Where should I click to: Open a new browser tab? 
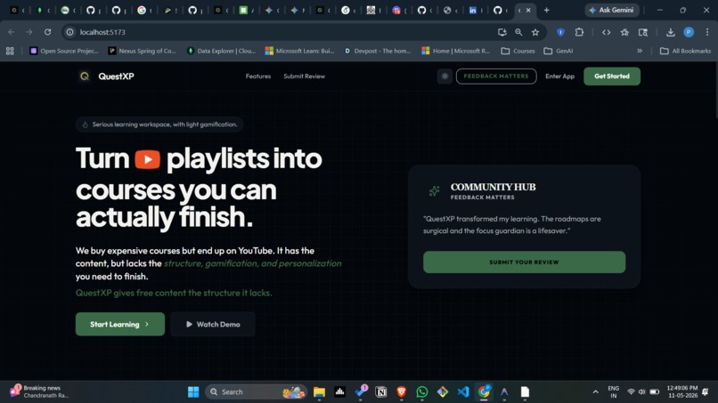point(546,10)
